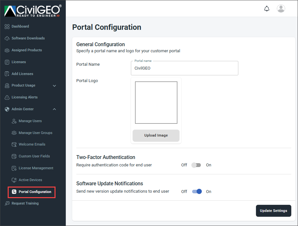Click the Custom User Fields icon
The height and width of the screenshot is (226, 298).
[14, 156]
